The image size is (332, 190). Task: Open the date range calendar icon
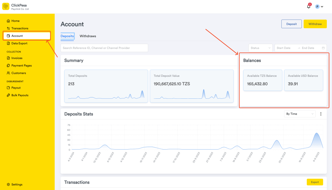323,48
